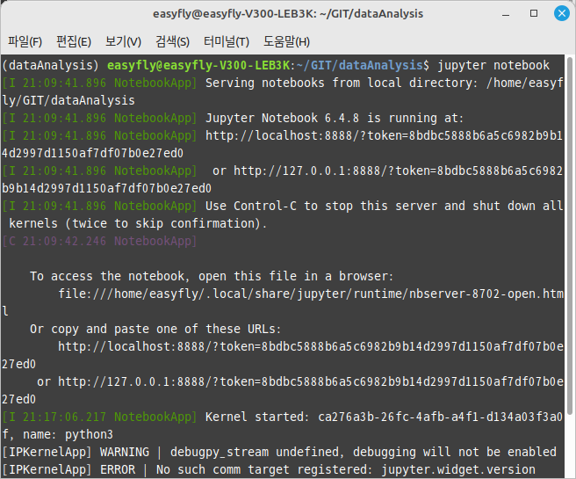The image size is (576, 479).
Task: Click the '[I 21:17:06.217 NotebookApp]' timestamp
Action: click(x=99, y=417)
